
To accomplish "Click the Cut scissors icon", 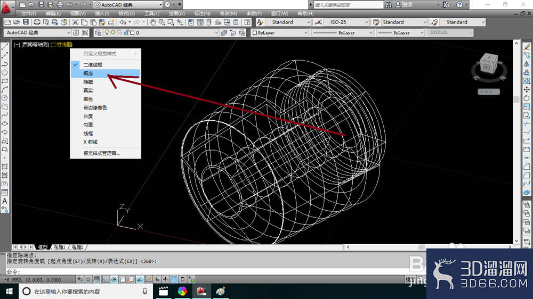I will coord(75,22).
